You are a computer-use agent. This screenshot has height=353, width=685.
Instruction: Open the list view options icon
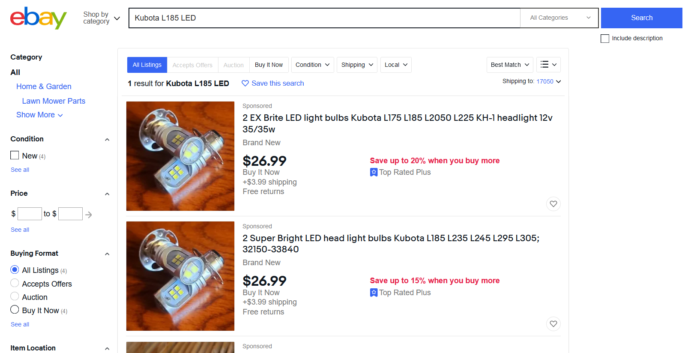[548, 65]
